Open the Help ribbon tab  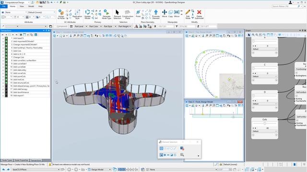point(40,6)
